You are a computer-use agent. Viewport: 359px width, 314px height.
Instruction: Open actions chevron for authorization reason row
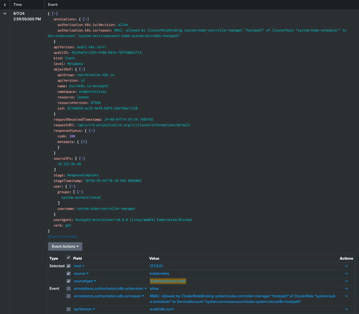(x=346, y=296)
